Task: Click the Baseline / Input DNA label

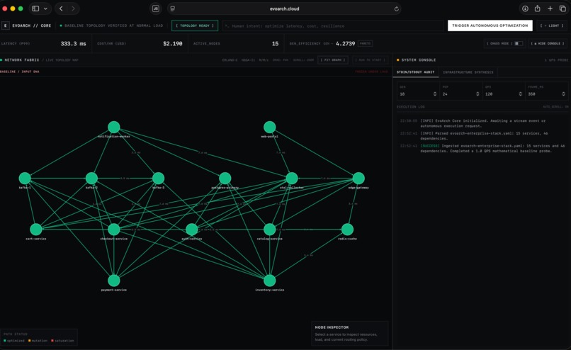Action: (20, 72)
